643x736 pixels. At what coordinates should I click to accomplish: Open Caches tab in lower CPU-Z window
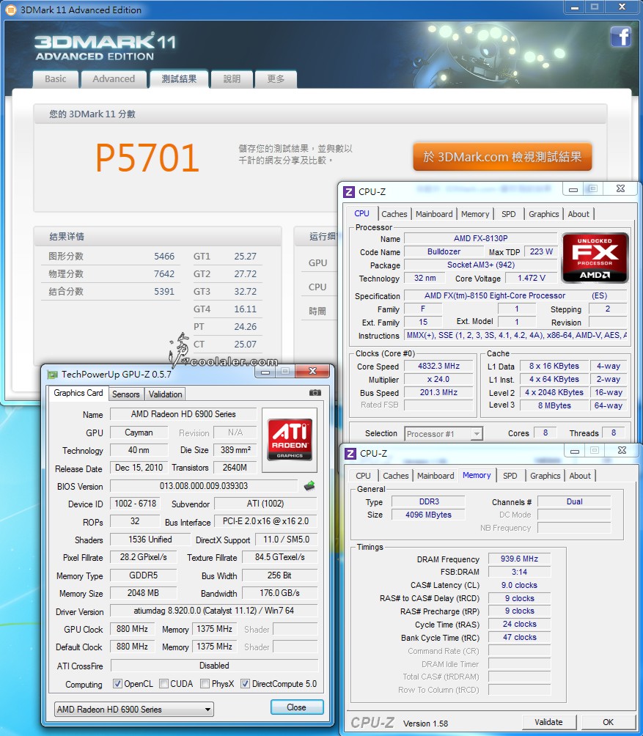coord(396,476)
